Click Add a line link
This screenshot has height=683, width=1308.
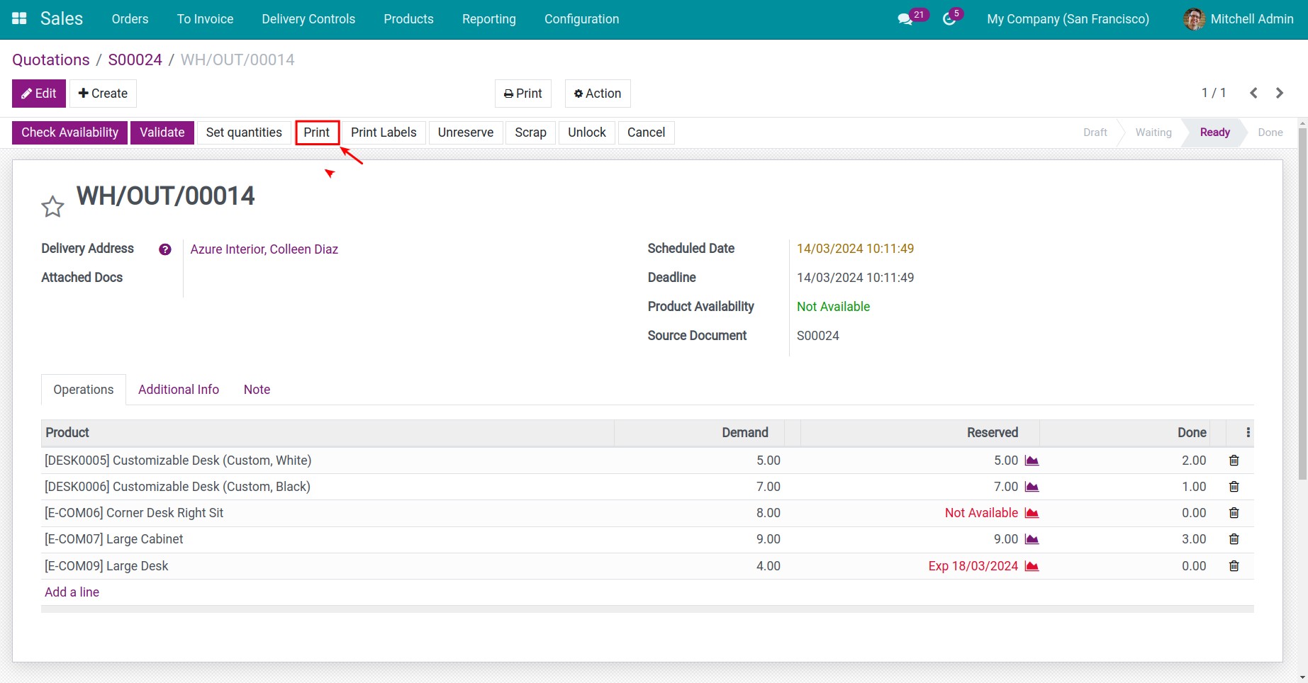pyautogui.click(x=72, y=592)
